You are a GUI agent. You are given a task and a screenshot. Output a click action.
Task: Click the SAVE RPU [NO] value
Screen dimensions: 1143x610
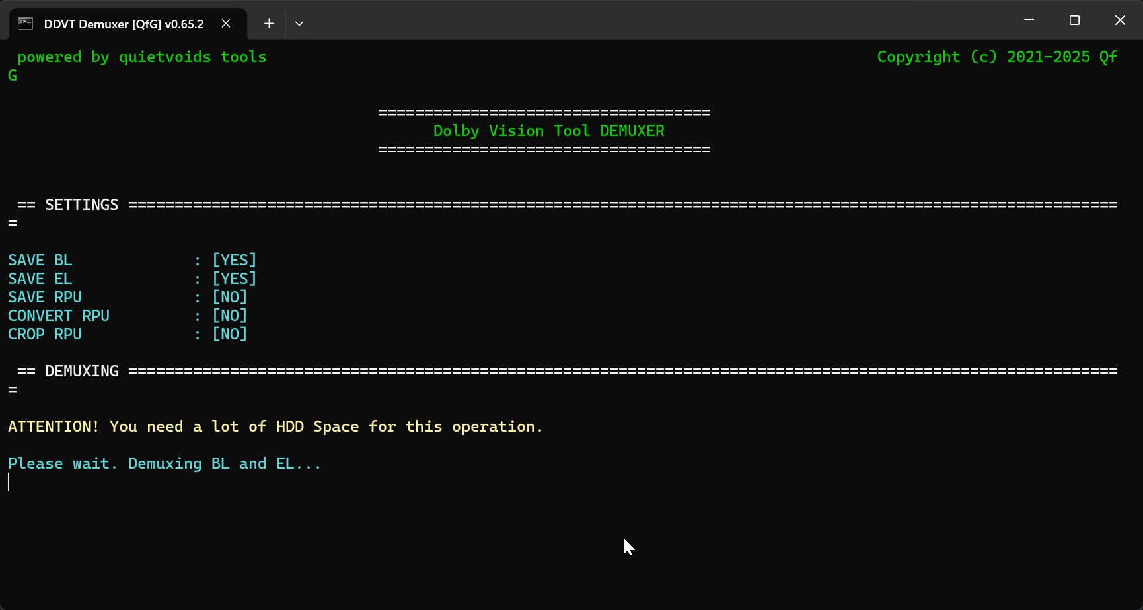point(229,297)
